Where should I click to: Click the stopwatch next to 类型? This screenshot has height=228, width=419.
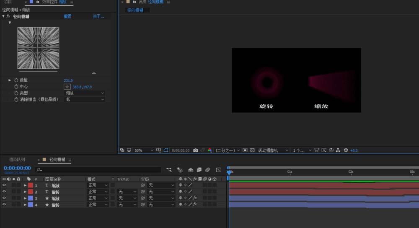(x=16, y=93)
